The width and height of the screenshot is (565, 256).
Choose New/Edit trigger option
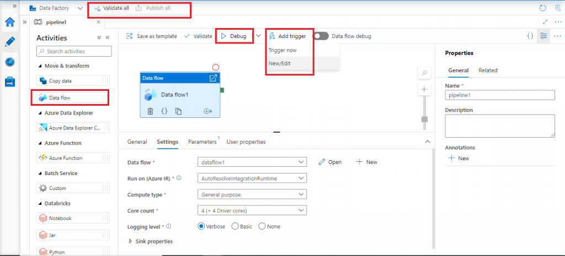point(279,63)
